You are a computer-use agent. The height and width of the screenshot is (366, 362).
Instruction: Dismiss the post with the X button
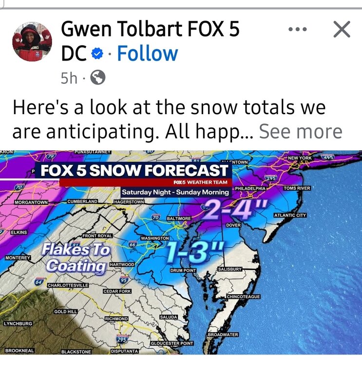(342, 30)
